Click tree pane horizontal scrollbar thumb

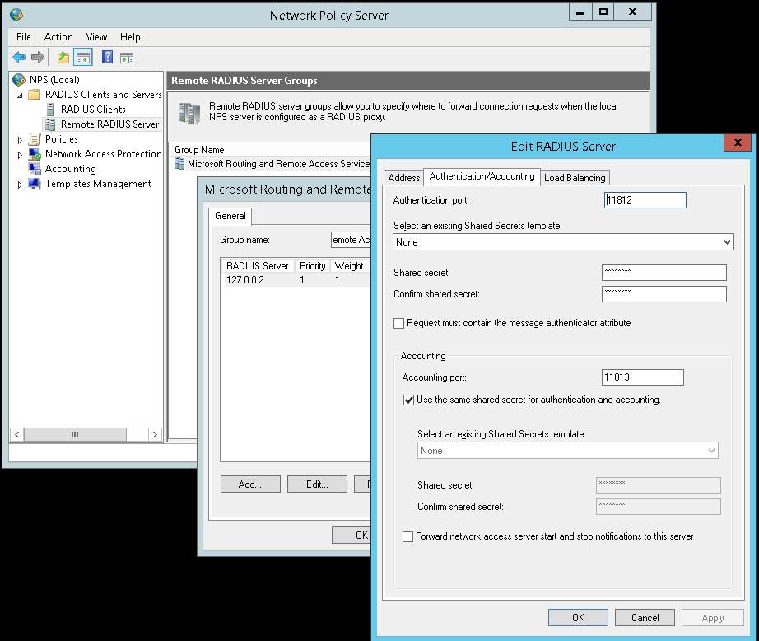(75, 434)
